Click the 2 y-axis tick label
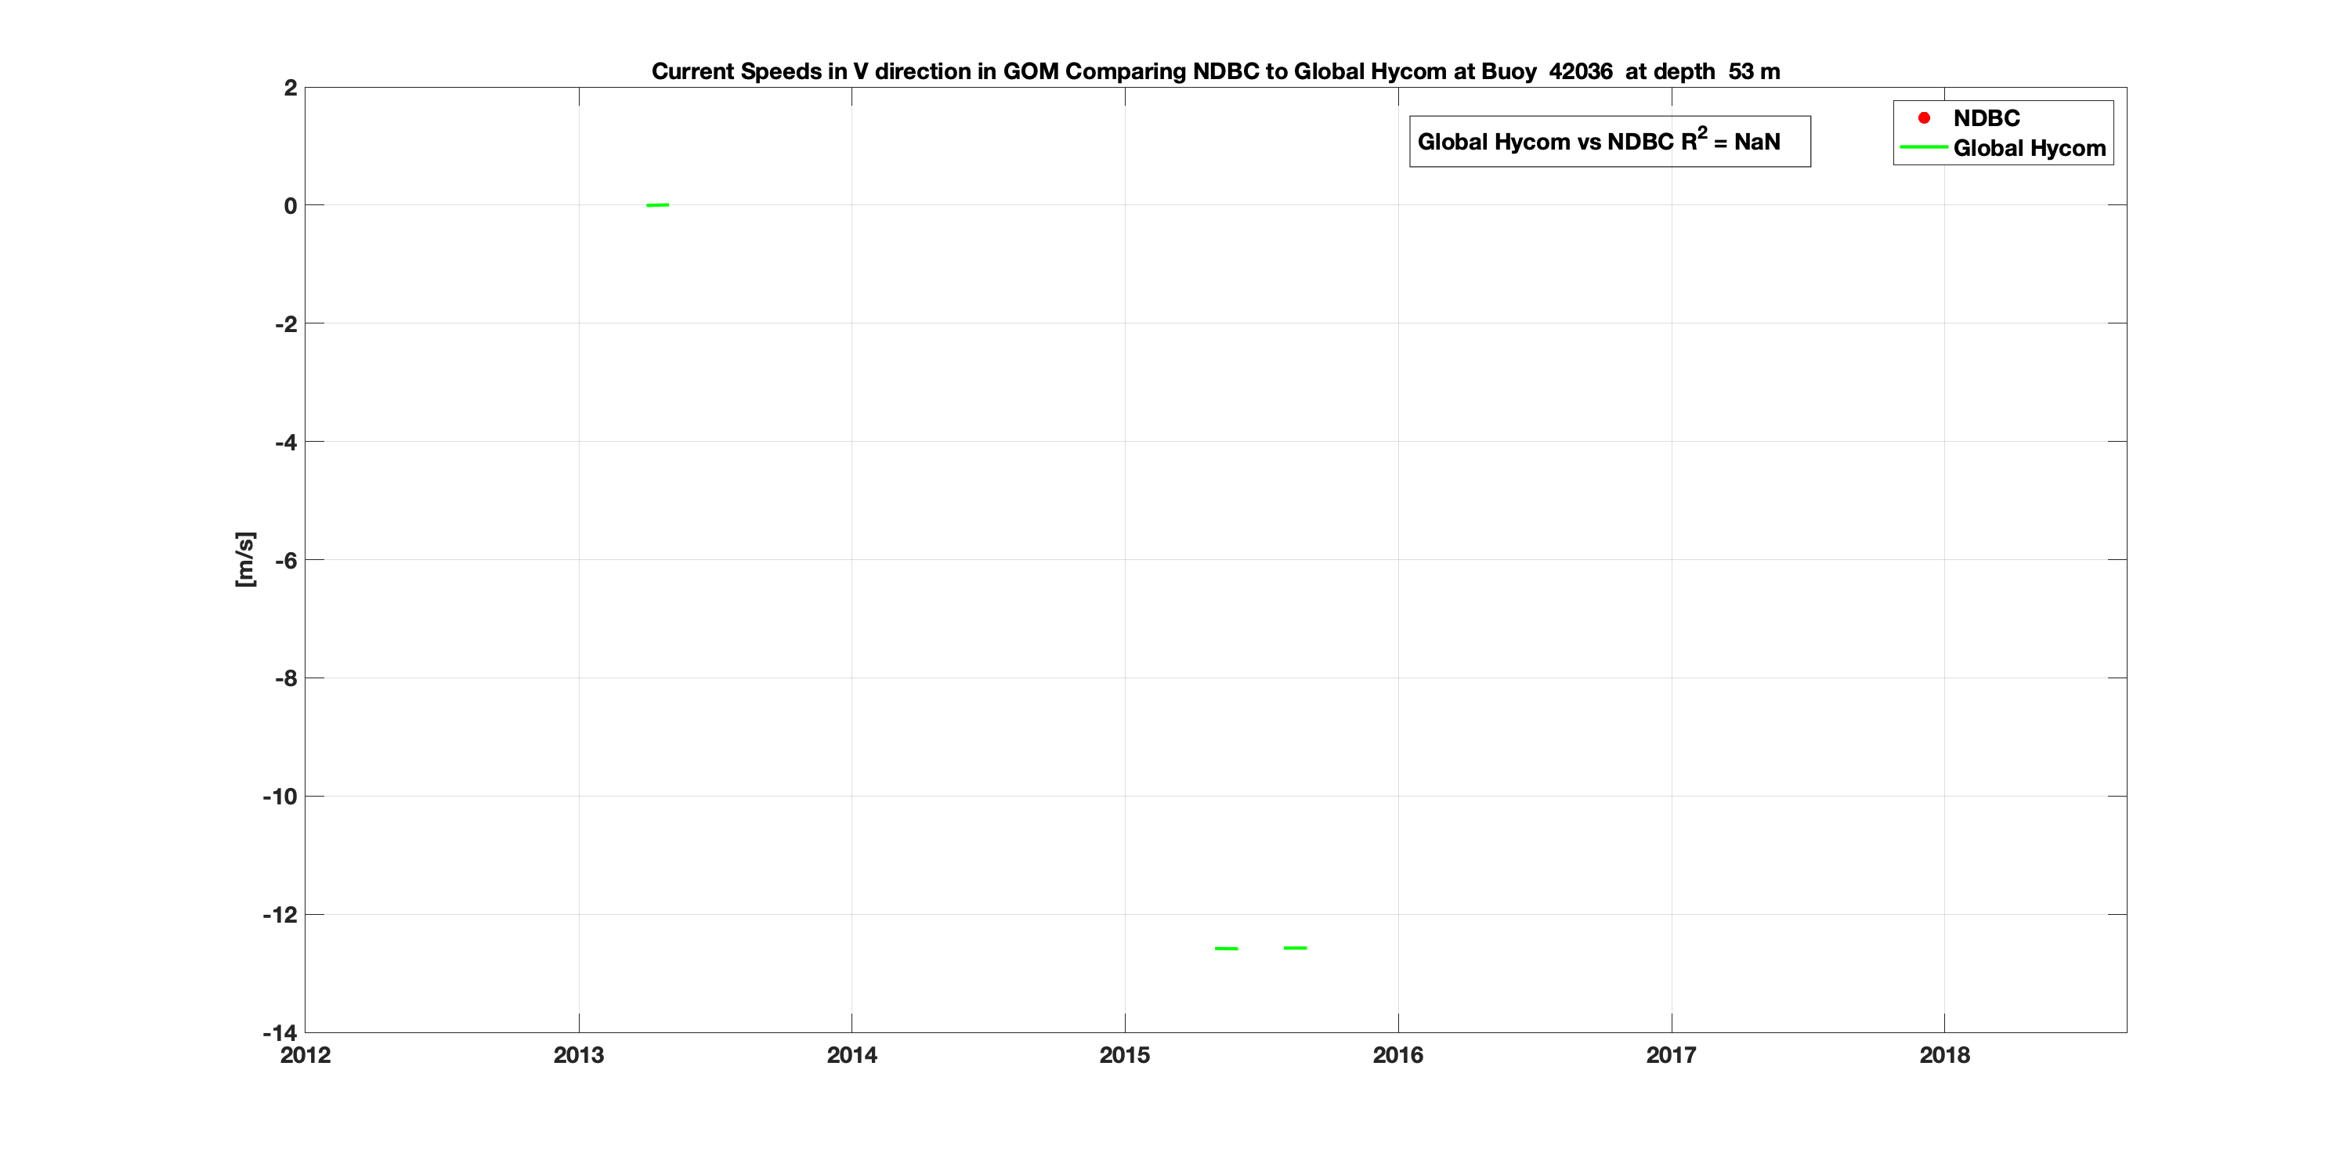The height and width of the screenshot is (1160, 2350). click(x=290, y=88)
